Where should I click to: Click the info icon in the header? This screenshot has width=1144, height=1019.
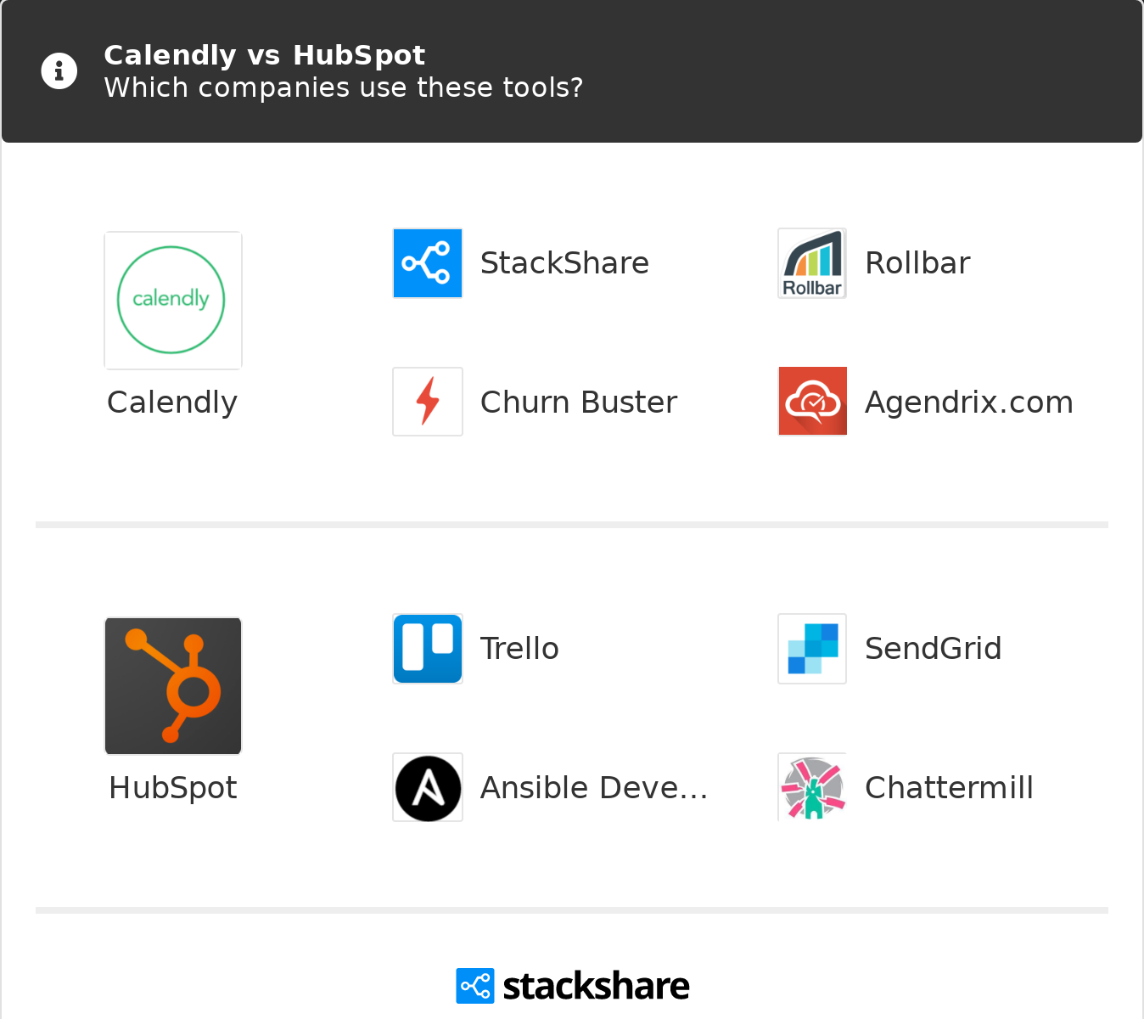pyautogui.click(x=59, y=70)
